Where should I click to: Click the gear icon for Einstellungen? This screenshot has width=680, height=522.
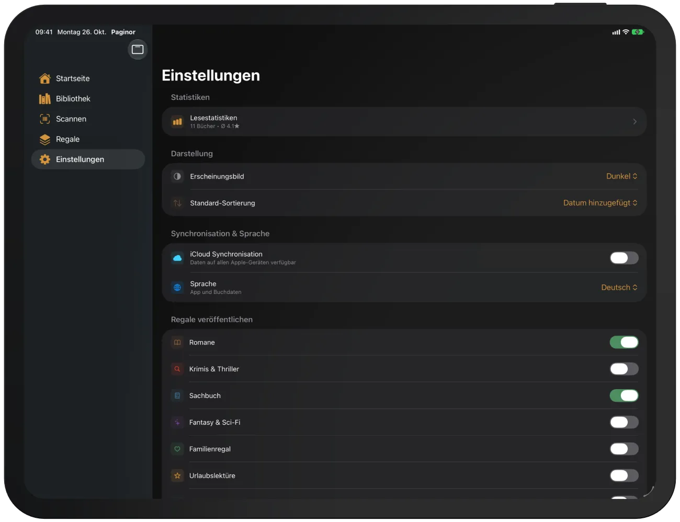click(45, 160)
